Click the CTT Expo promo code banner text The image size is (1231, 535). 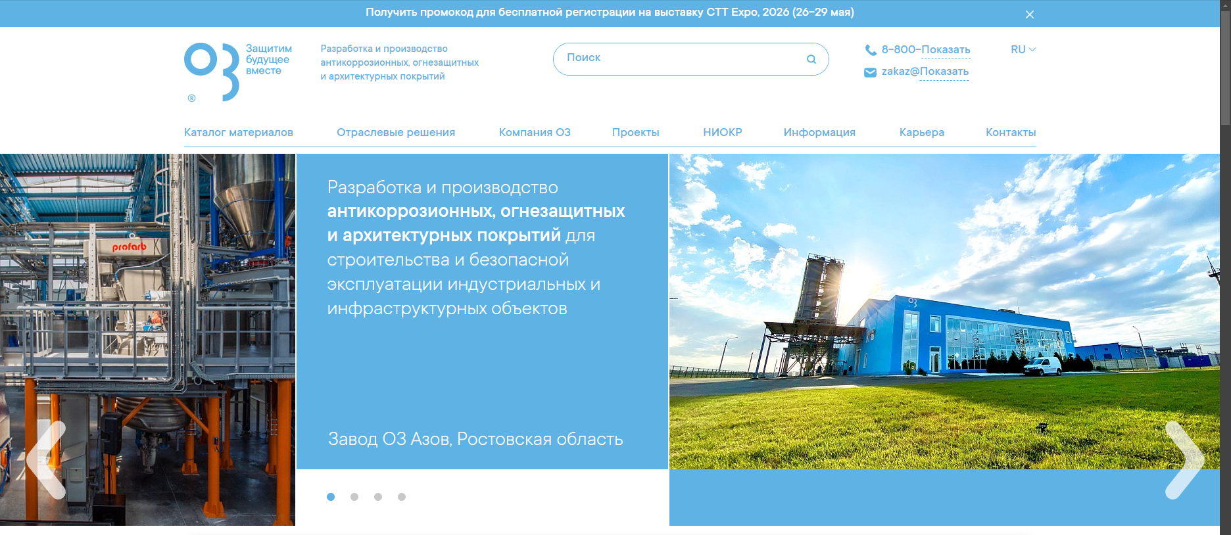tap(610, 12)
